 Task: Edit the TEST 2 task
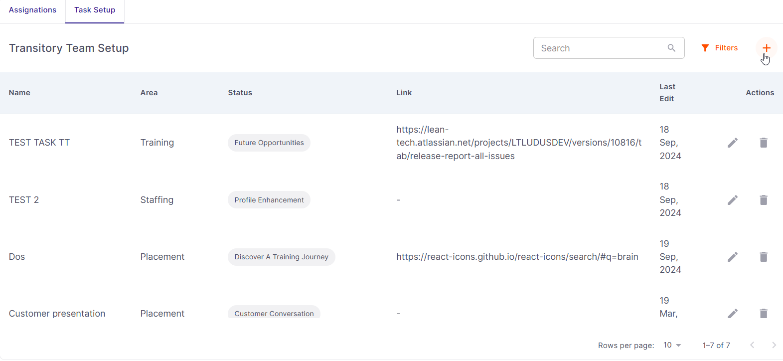(732, 200)
